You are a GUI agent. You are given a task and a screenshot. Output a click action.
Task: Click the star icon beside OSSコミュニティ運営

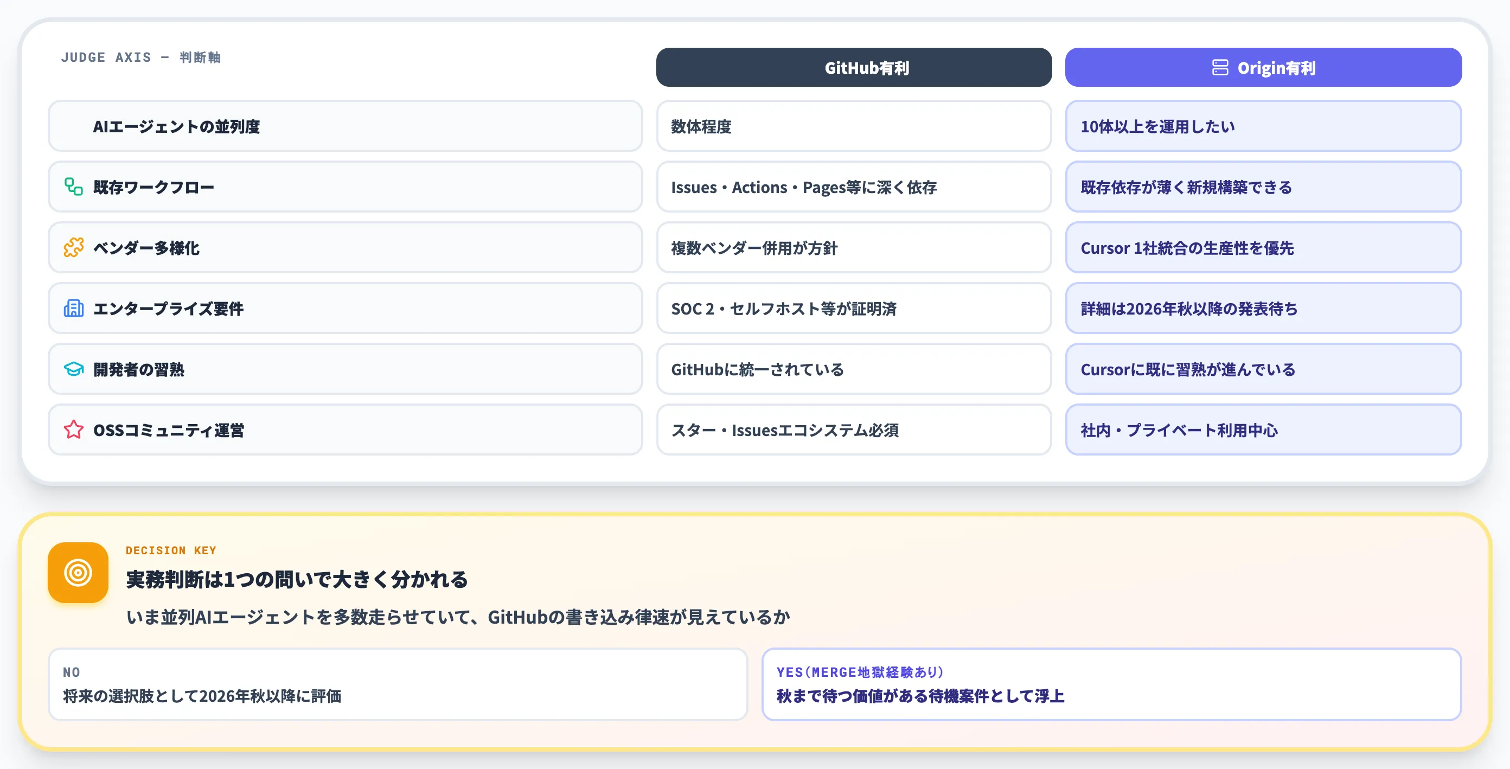[73, 430]
